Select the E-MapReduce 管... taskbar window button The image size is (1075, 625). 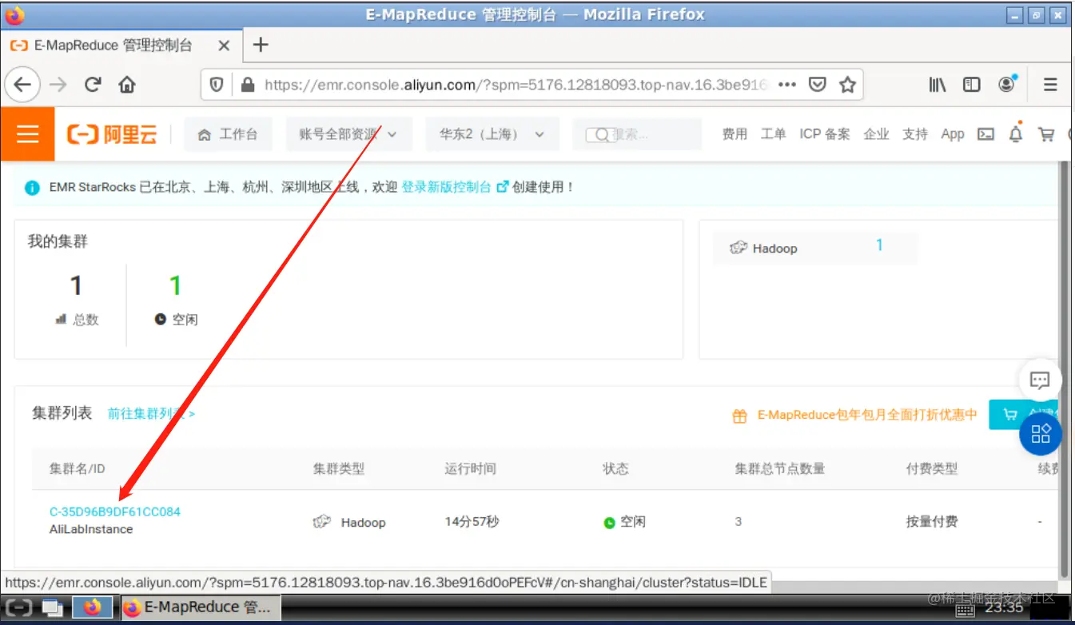tap(199, 607)
